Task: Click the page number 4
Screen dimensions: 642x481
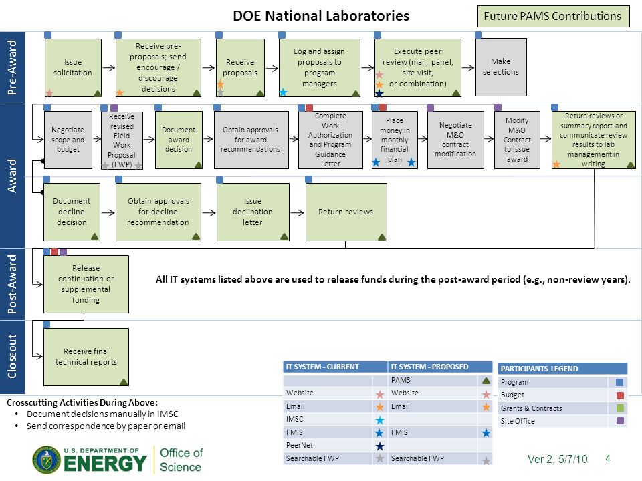Action: coord(608,458)
